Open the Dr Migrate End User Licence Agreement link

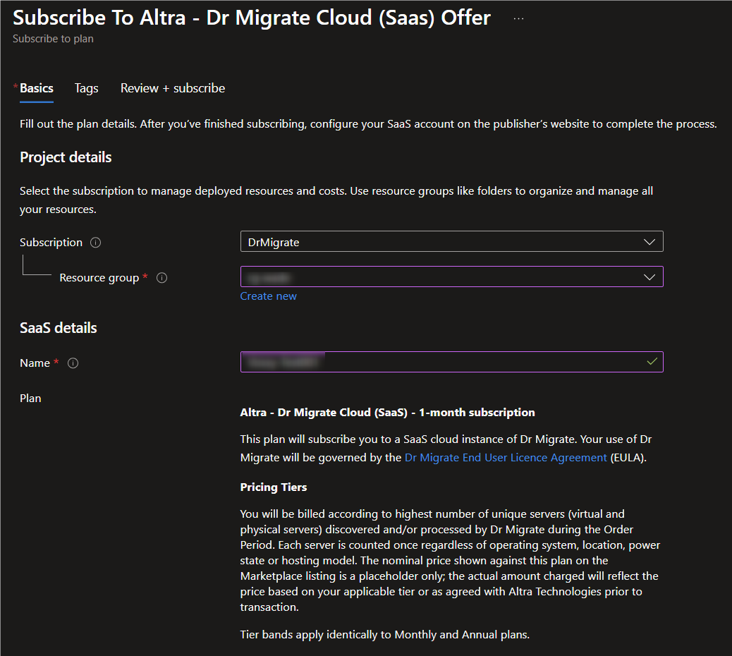point(506,458)
